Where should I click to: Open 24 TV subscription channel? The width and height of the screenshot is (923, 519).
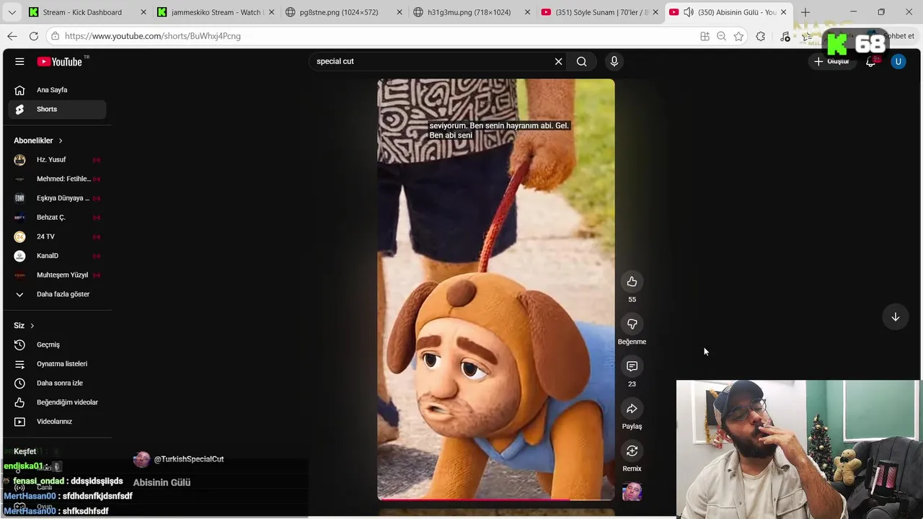pyautogui.click(x=58, y=236)
